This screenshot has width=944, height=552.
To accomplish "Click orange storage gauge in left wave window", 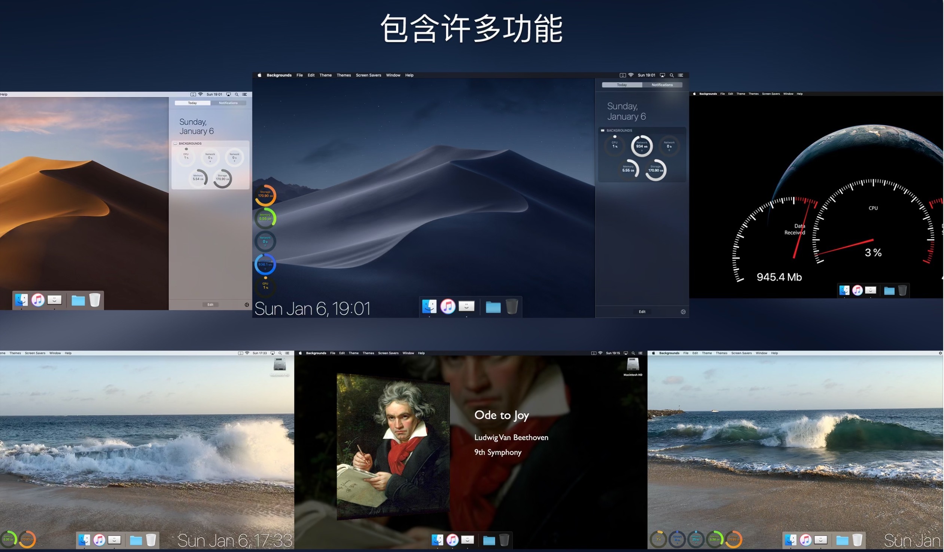I will 27,539.
